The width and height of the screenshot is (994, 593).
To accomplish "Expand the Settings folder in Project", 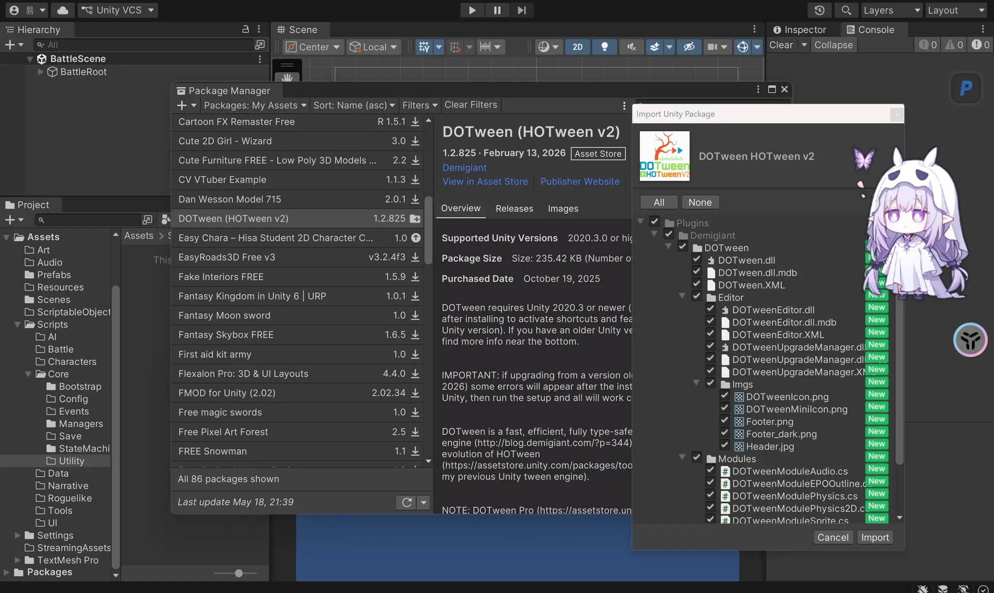I will (x=17, y=536).
